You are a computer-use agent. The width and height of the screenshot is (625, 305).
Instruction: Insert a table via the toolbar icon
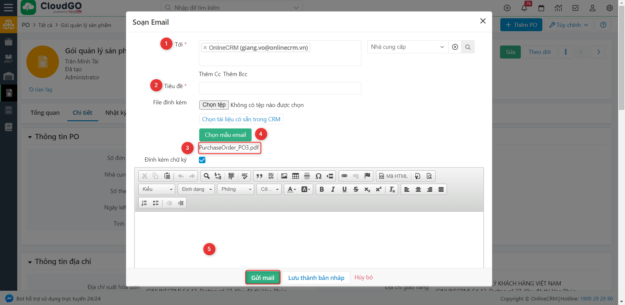coord(295,176)
